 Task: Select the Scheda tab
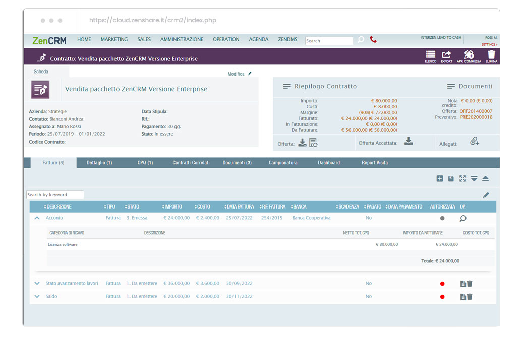coord(41,72)
